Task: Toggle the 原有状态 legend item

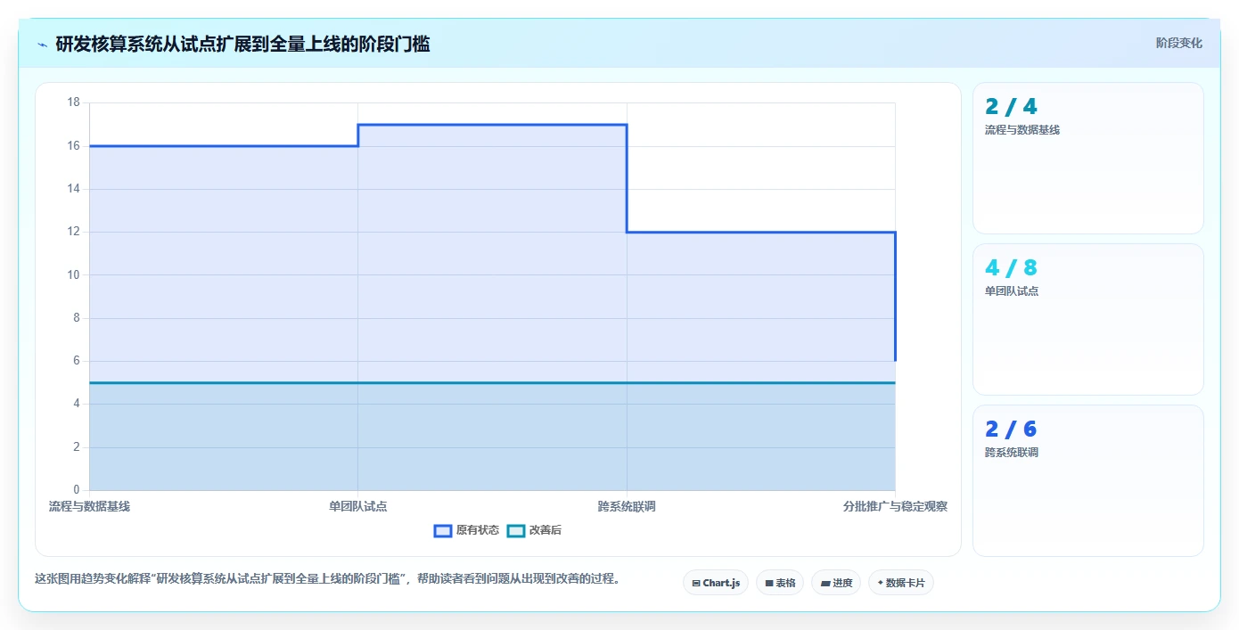Action: point(466,530)
